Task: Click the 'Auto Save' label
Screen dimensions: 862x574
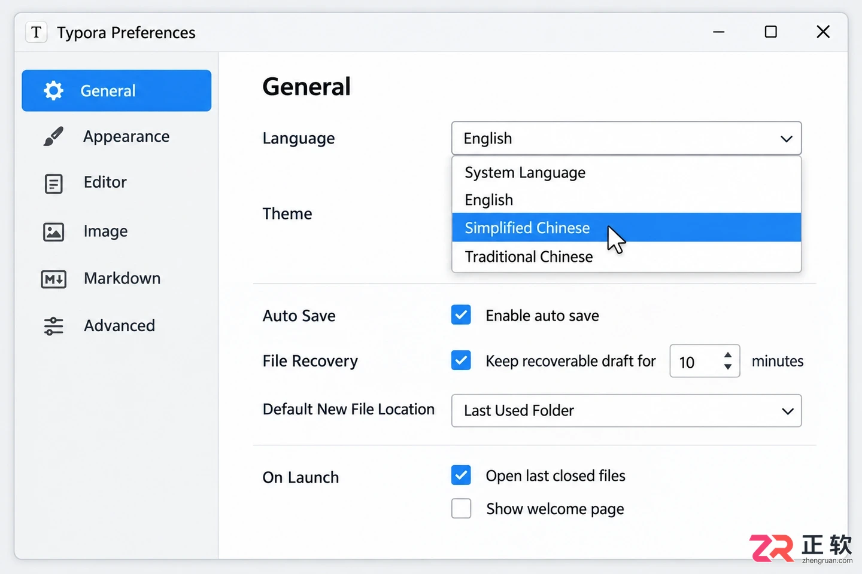Action: click(x=299, y=316)
